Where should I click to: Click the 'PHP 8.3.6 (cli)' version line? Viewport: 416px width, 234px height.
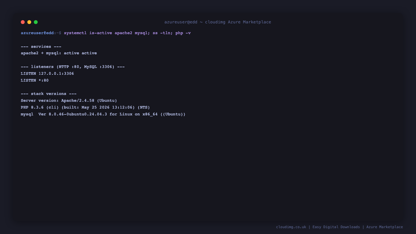click(85, 108)
